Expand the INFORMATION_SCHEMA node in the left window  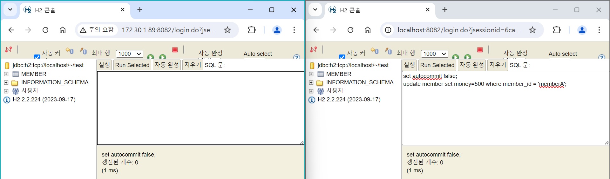[6, 82]
